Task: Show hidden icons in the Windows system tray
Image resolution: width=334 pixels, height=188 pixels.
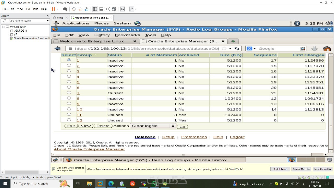Action: coord(271,184)
